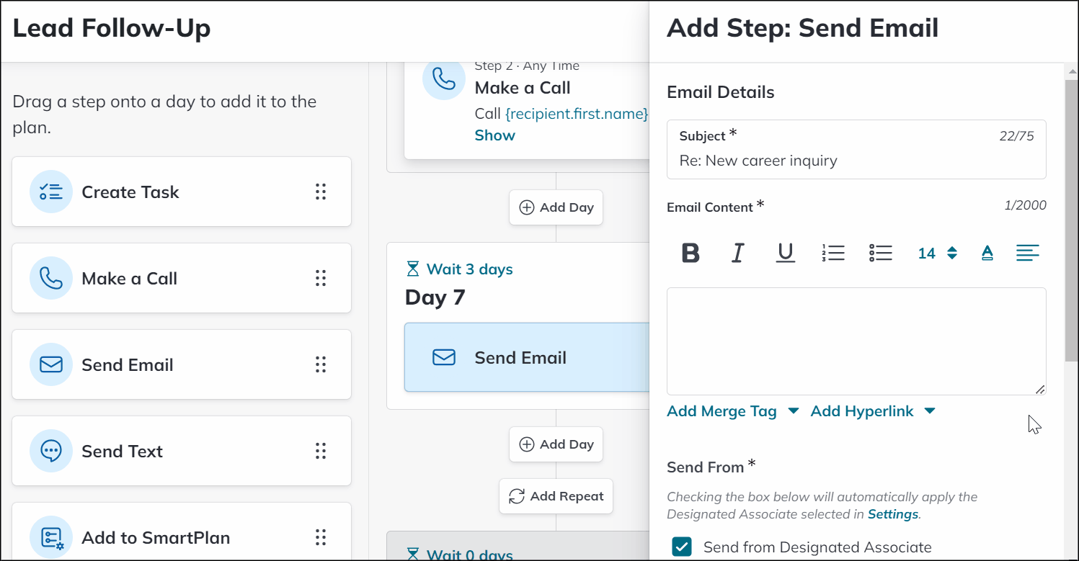Click the 1/2000 content character counter
1079x561 pixels.
1025,205
